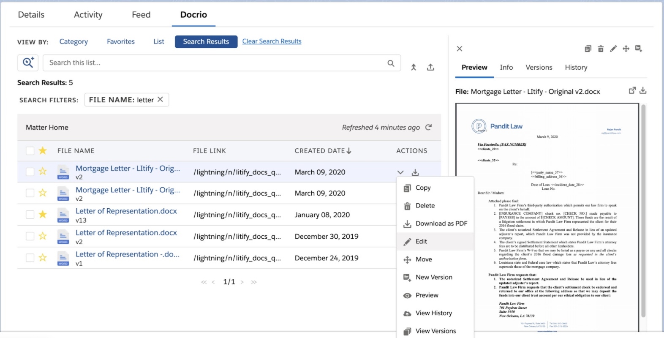Sort by Created Date column arrow
Screen dimensions: 664x338
coord(349,151)
